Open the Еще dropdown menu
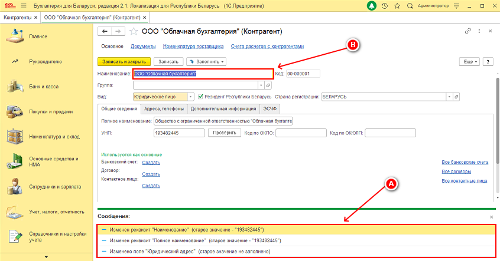Screen dimensions: 500x261 [469, 62]
